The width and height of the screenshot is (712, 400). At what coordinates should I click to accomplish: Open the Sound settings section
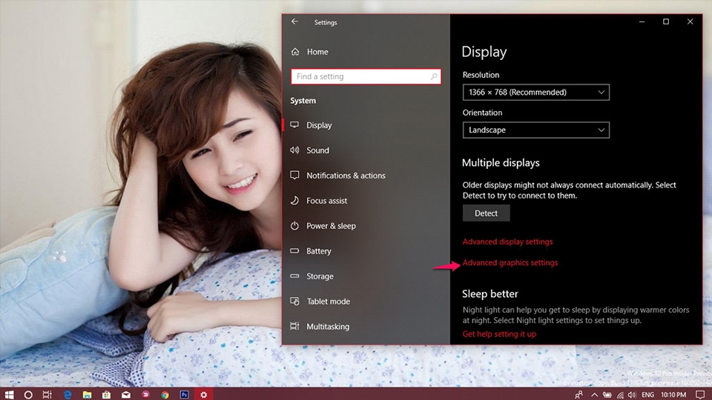click(317, 150)
